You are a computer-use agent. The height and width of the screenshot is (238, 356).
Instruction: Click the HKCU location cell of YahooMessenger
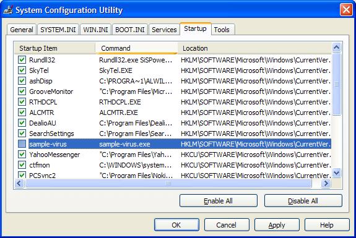tap(256, 155)
